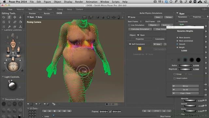Adjust the Radius slider
The image size is (209, 118).
[185, 66]
